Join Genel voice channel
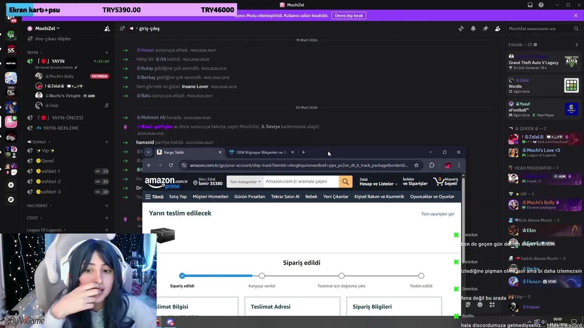This screenshot has height=328, width=584. tap(47, 161)
